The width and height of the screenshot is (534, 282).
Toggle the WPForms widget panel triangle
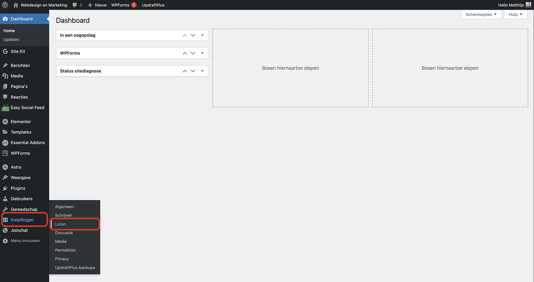(202, 53)
